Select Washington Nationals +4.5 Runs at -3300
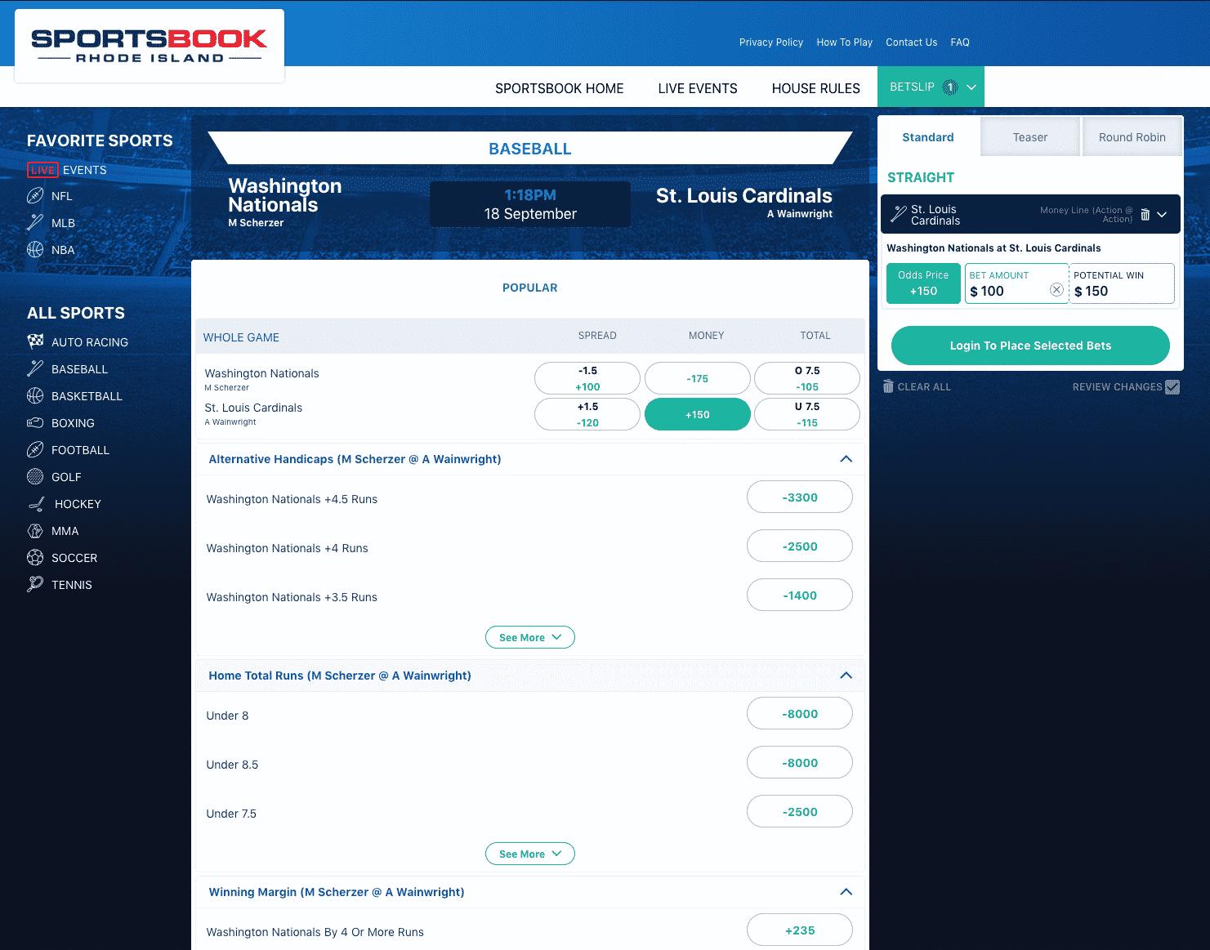Viewport: 1210px width, 950px height. 800,497
